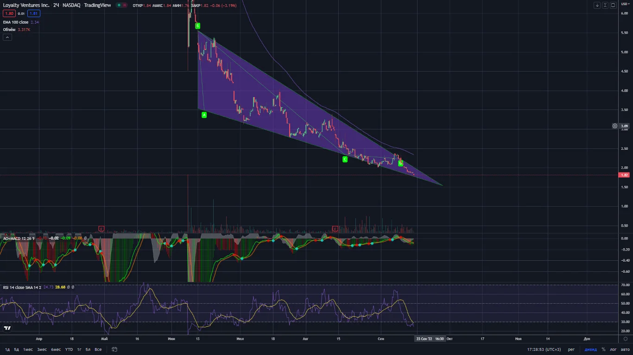The image size is (633, 355).
Task: Toggle the лог logarithmic scale
Action: point(614,349)
